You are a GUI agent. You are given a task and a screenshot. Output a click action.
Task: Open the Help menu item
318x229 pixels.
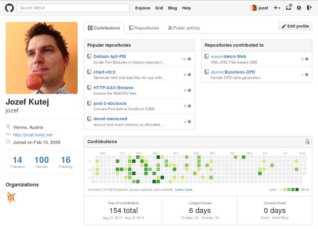tap(186, 8)
